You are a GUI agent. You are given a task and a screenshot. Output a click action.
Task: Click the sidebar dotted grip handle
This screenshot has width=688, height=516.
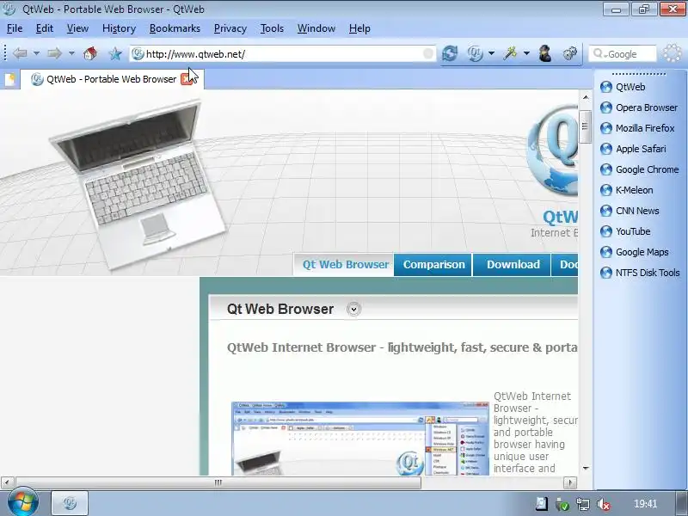pos(638,73)
